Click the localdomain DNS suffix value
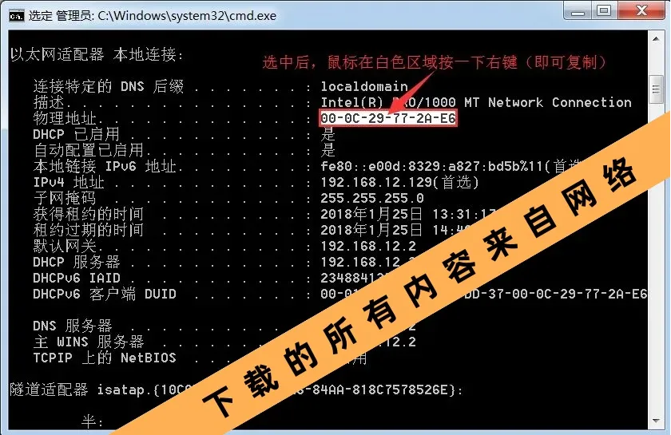 click(x=364, y=86)
